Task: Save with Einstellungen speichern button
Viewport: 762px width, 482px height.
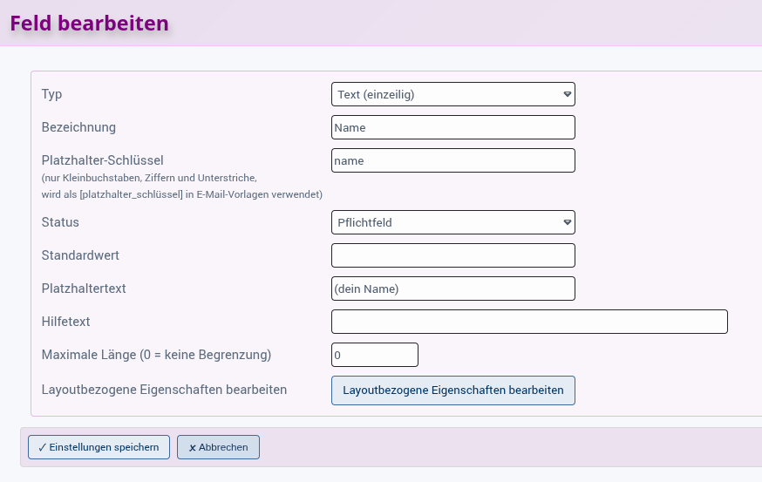Action: tap(99, 447)
